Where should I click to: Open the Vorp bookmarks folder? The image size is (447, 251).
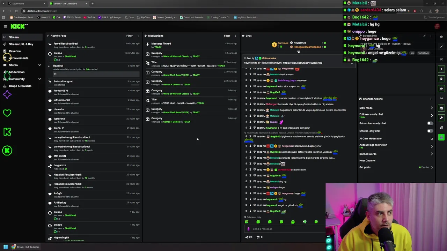(x=130, y=17)
